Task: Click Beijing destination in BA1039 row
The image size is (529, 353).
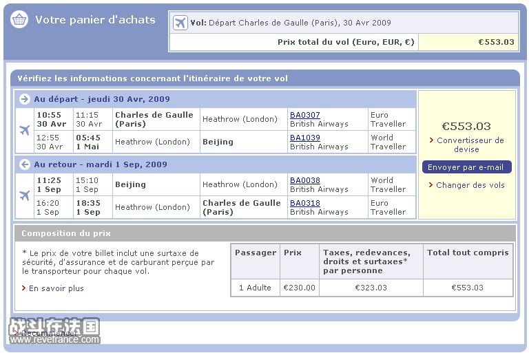Action: pyautogui.click(x=218, y=142)
